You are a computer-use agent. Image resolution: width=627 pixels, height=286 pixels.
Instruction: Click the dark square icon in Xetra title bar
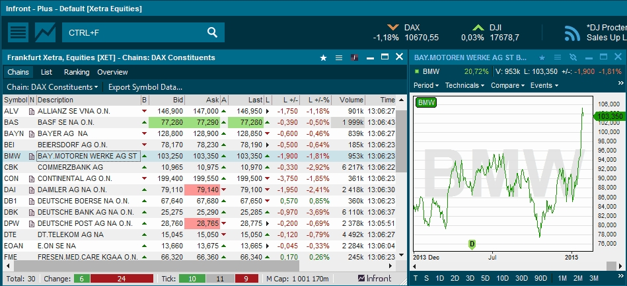pos(354,57)
